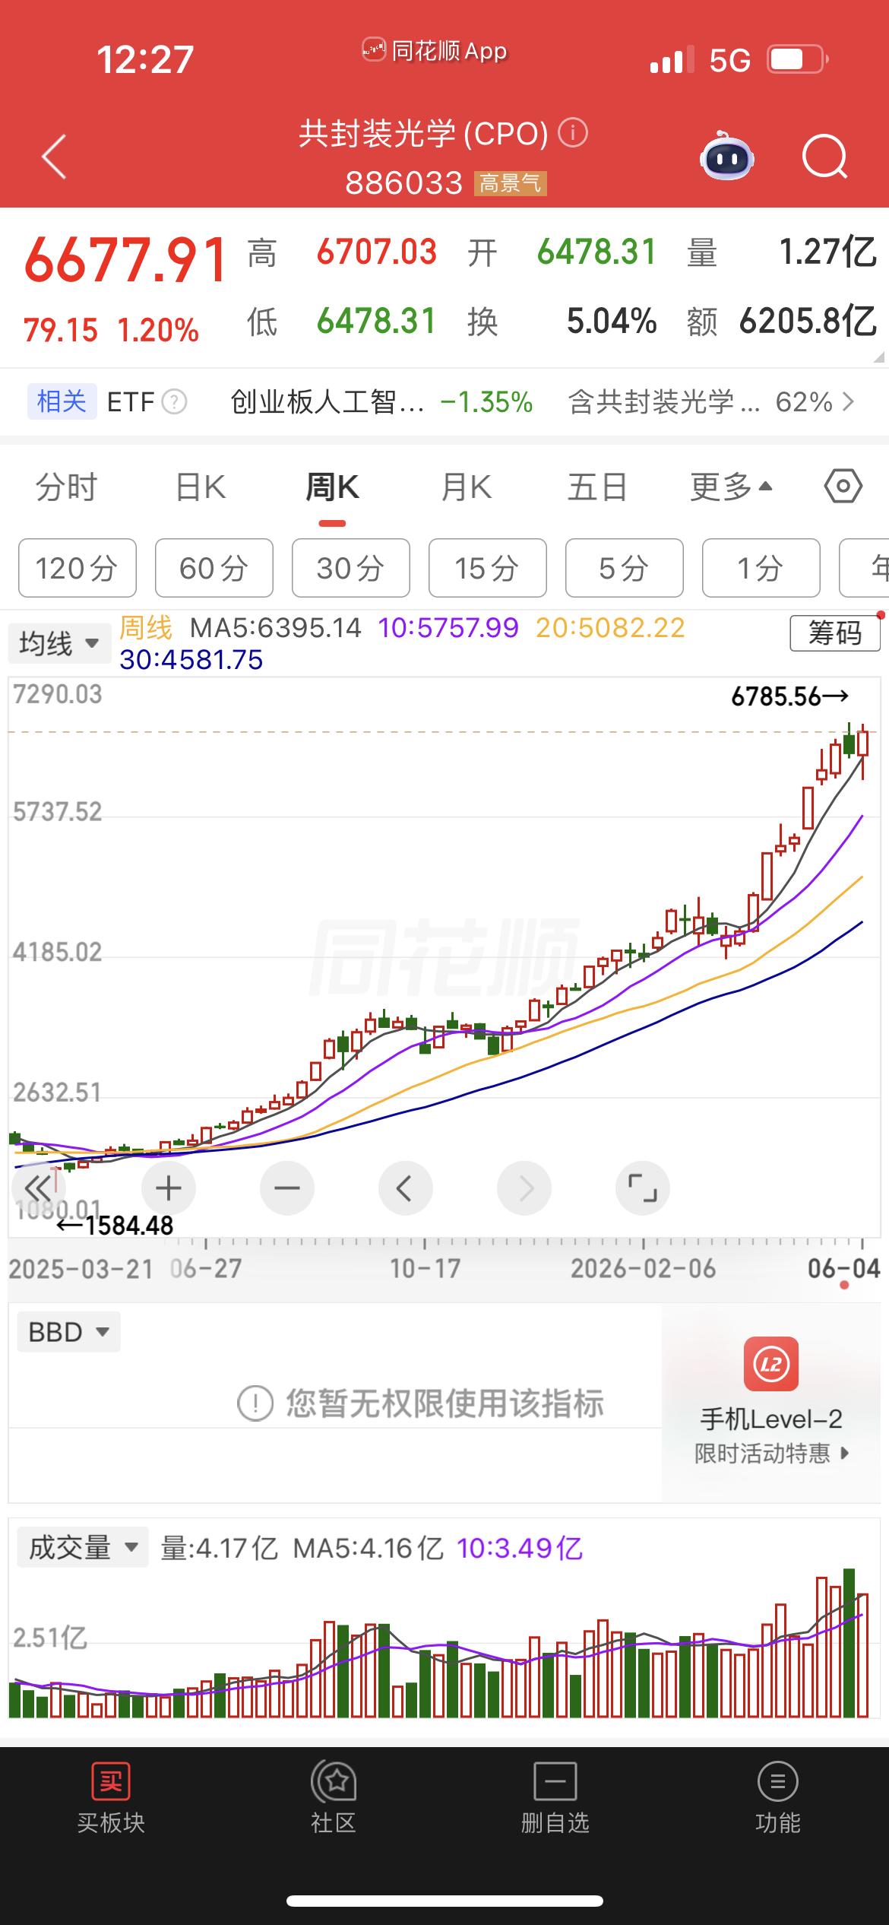Tap double-left arrow collapse chart controls
Image resolution: width=889 pixels, height=1925 pixels.
[x=38, y=1188]
